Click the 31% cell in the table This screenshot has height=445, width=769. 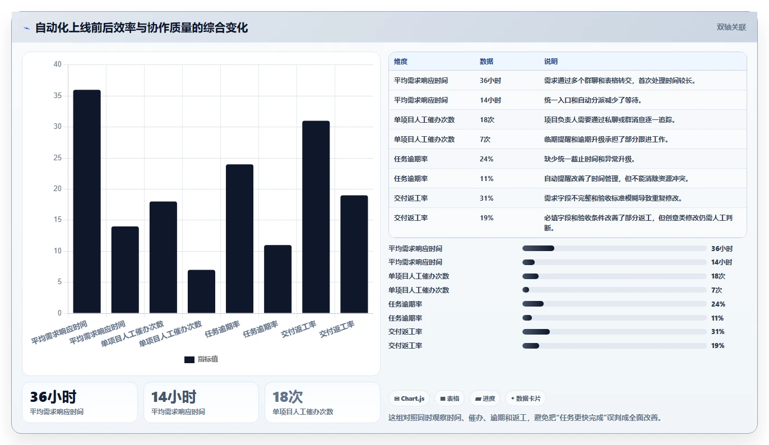point(487,198)
